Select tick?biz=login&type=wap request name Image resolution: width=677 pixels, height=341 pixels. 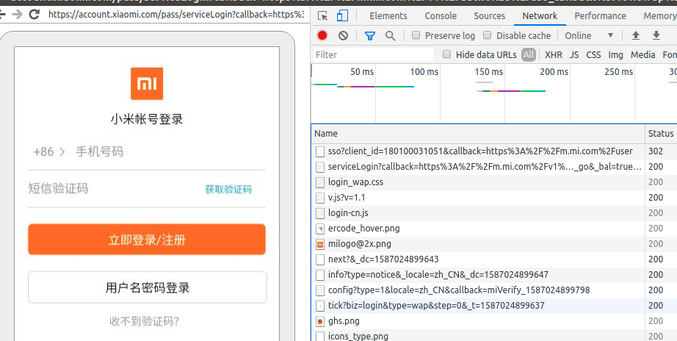(436, 306)
